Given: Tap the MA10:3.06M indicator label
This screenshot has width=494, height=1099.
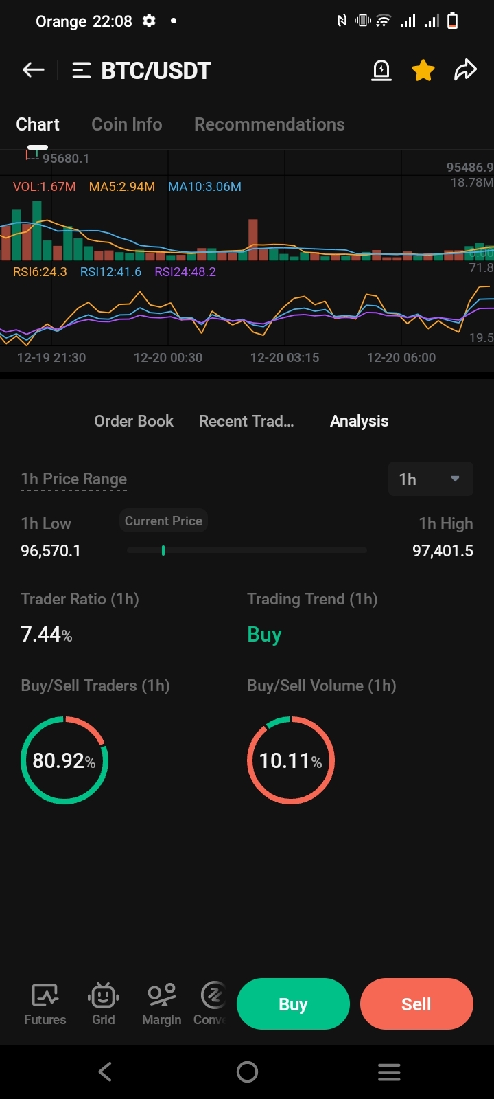Looking at the screenshot, I should [204, 187].
